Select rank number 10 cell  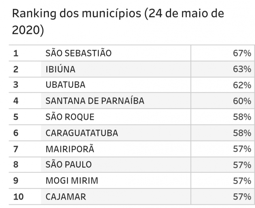pyautogui.click(x=18, y=197)
